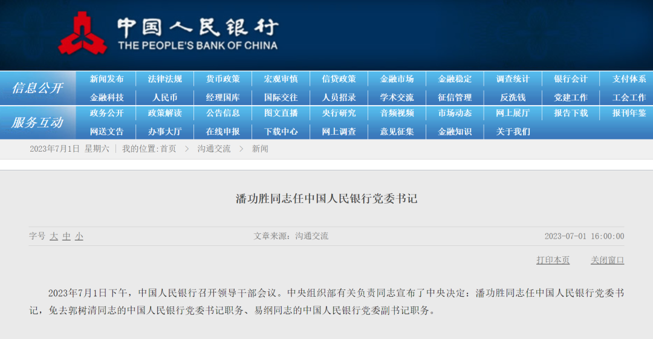Click the 关闭窗口 link
The image size is (653, 339).
[x=607, y=260]
